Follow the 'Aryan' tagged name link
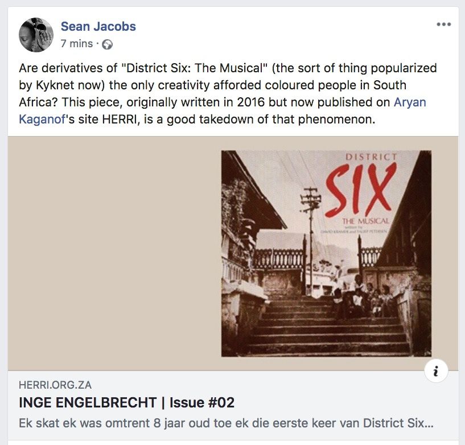The height and width of the screenshot is (445, 465). pos(410,102)
